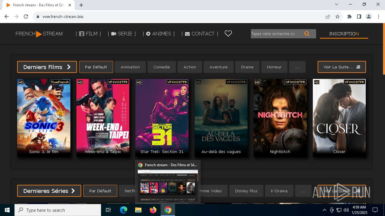The width and height of the screenshot is (385, 216).
Task: Close the French stream tab
Action: 70,5
